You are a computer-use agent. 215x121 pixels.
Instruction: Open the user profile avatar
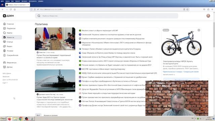pyautogui.click(x=208, y=16)
